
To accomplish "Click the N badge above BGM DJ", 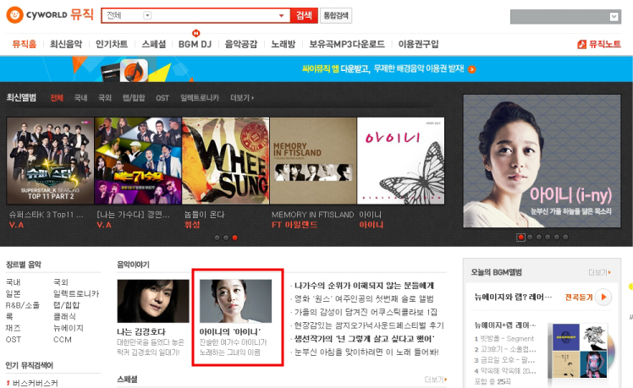I will click(x=195, y=33).
